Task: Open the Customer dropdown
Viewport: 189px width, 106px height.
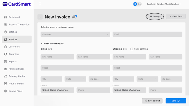Action: point(75,34)
